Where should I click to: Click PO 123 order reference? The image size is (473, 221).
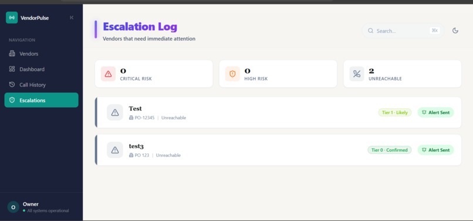tap(142, 155)
